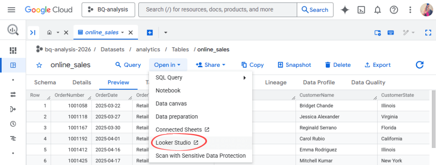436x165 pixels.
Task: Choose Connected Sheets menu item
Action: coord(201,130)
